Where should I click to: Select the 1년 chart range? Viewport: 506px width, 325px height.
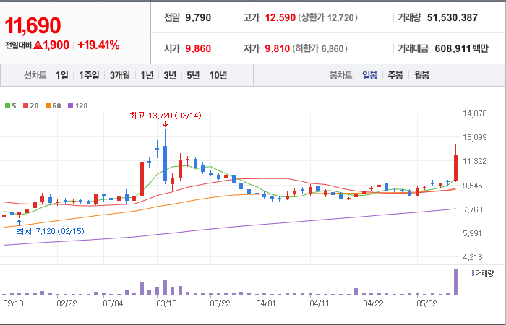coord(147,75)
